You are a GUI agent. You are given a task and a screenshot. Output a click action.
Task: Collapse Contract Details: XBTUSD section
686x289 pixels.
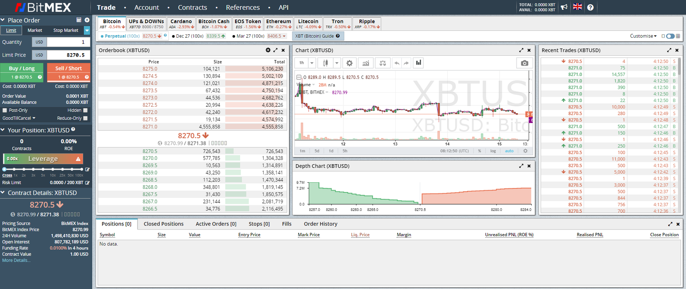click(3, 193)
